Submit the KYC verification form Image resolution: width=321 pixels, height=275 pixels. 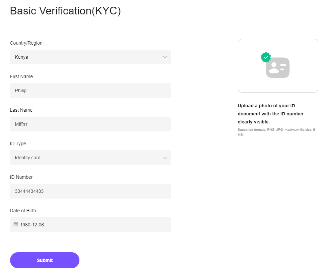[x=45, y=260]
